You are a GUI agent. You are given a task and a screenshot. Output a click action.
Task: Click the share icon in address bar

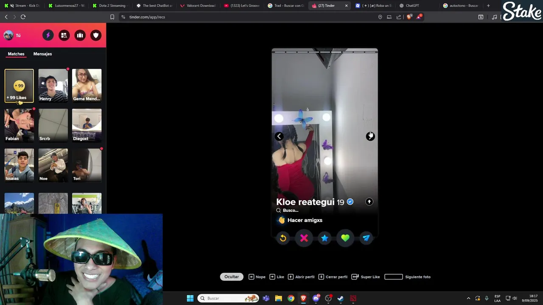point(399,17)
